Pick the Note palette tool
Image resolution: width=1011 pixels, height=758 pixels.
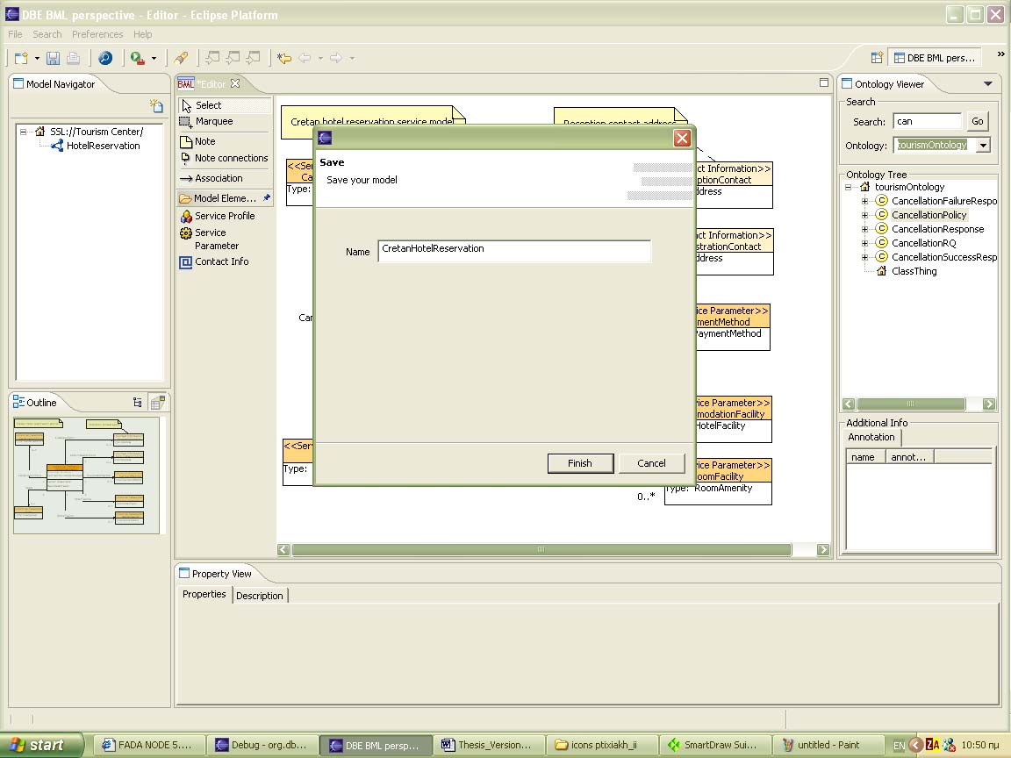pyautogui.click(x=225, y=141)
